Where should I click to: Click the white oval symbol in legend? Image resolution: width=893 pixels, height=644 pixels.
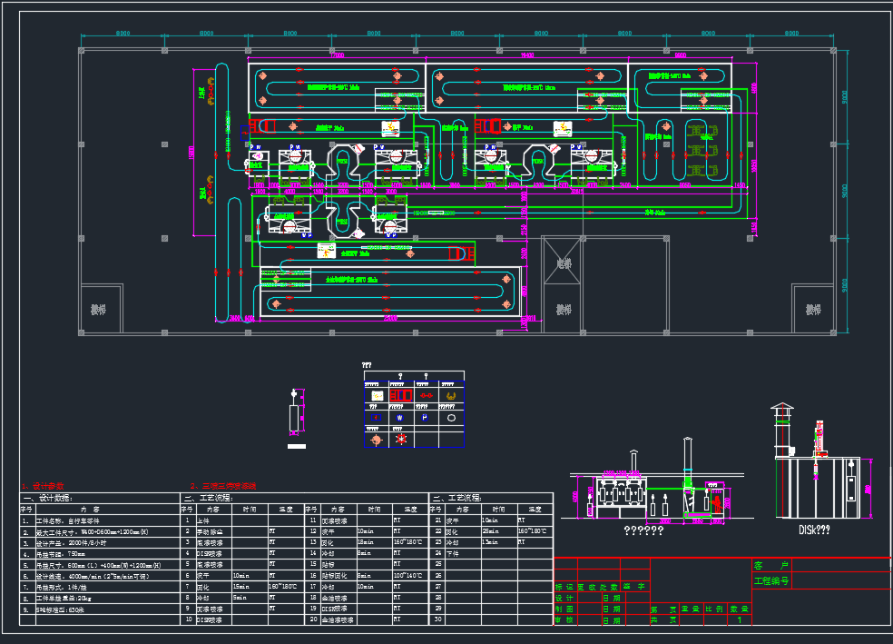coord(451,418)
